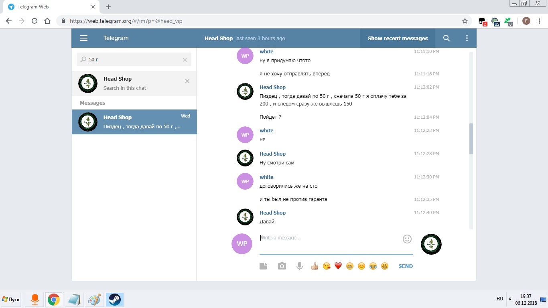Select the Head Shop search result message

click(134, 122)
